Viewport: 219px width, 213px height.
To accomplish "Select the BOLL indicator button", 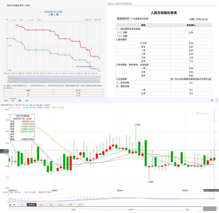I will click(x=61, y=205).
